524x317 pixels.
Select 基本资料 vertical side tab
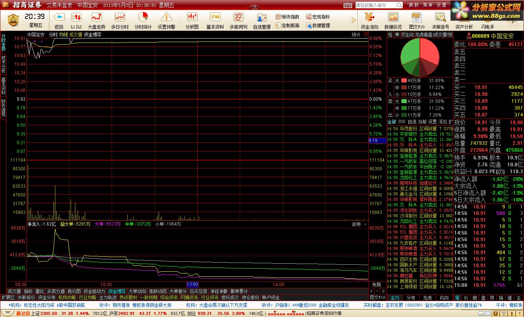point(3,86)
